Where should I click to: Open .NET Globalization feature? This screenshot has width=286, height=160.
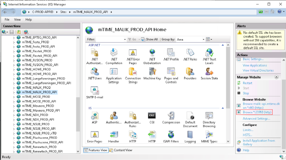[x=152, y=56]
